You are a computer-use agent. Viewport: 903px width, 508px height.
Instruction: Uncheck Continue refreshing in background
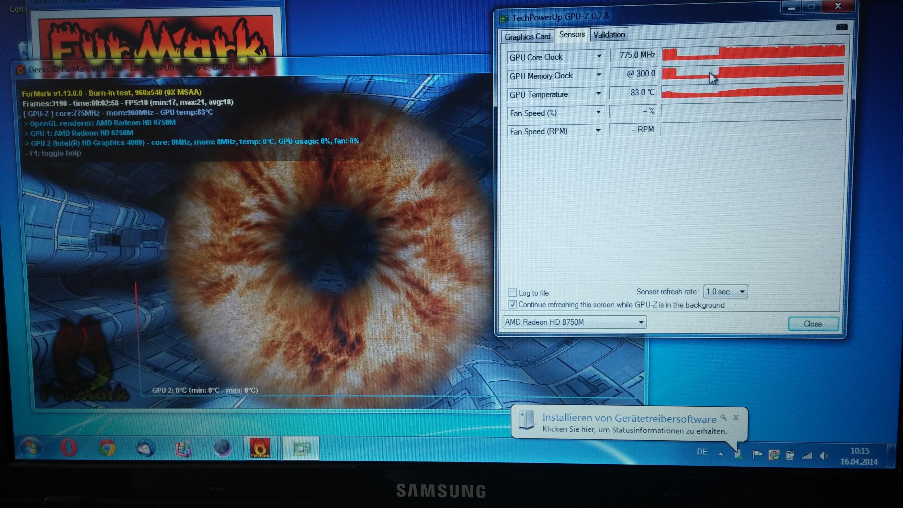tap(513, 304)
